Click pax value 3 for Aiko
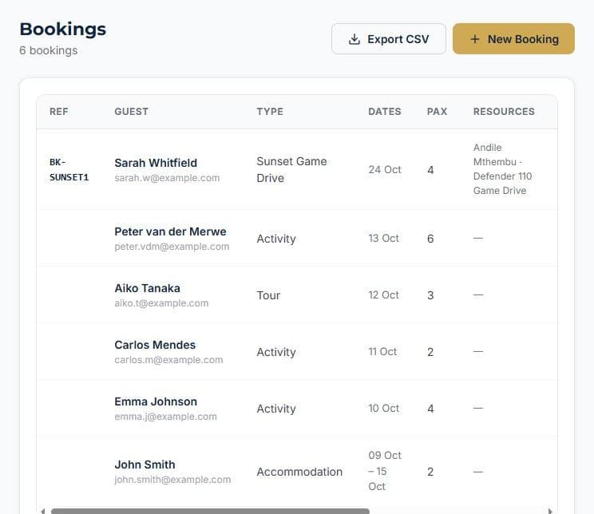The height and width of the screenshot is (514, 594). (430, 295)
